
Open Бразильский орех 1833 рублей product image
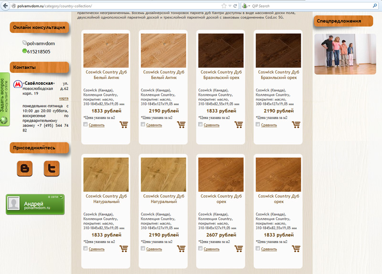tap(221, 51)
